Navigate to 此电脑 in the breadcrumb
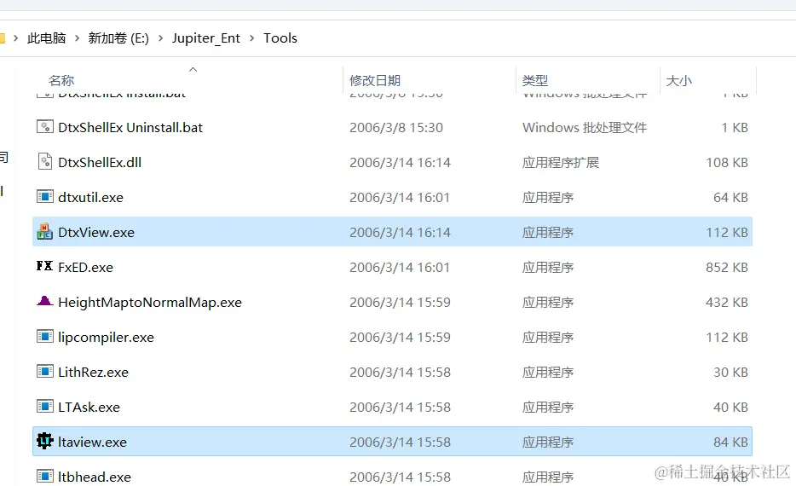This screenshot has width=796, height=486. coord(46,38)
